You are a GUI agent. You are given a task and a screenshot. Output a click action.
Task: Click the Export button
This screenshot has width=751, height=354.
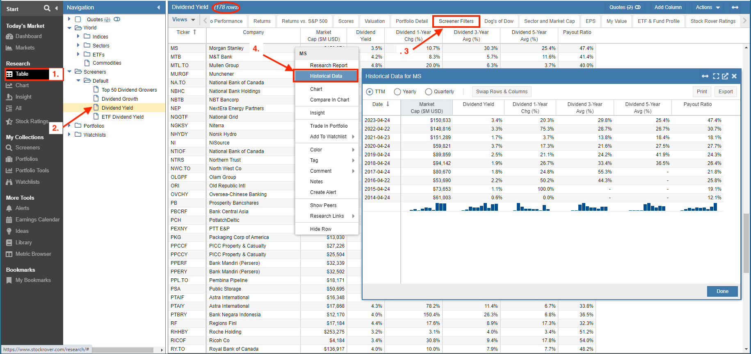point(726,92)
